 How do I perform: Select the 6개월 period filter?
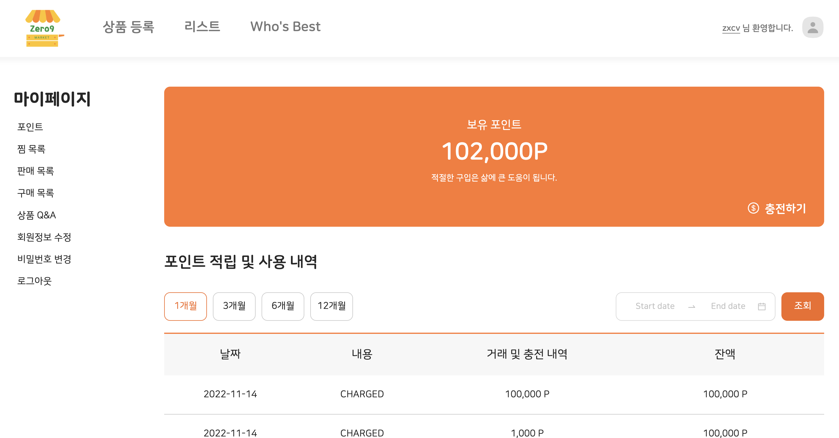point(283,306)
